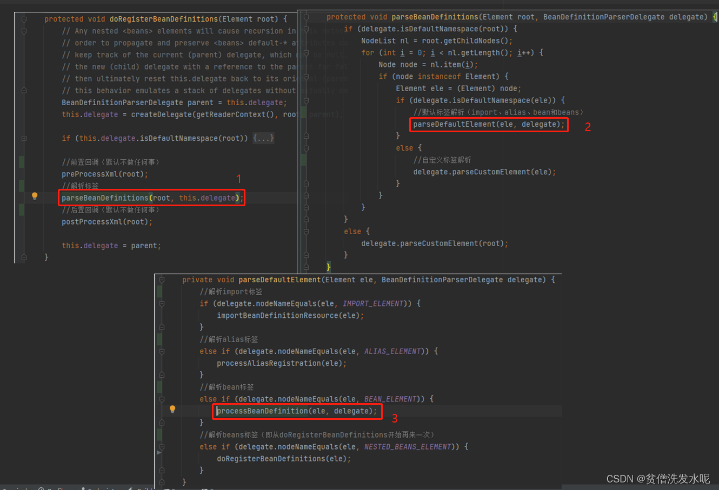Click the NESTED_BEANS_ELEMENT constant
Viewport: 719px width, 490px height.
pyautogui.click(x=408, y=447)
